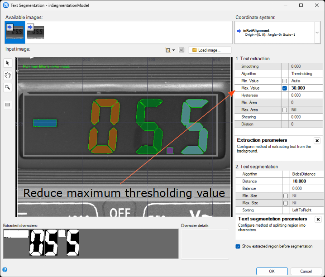Toggle Show extracted region before segmentation

pyautogui.click(x=238, y=246)
